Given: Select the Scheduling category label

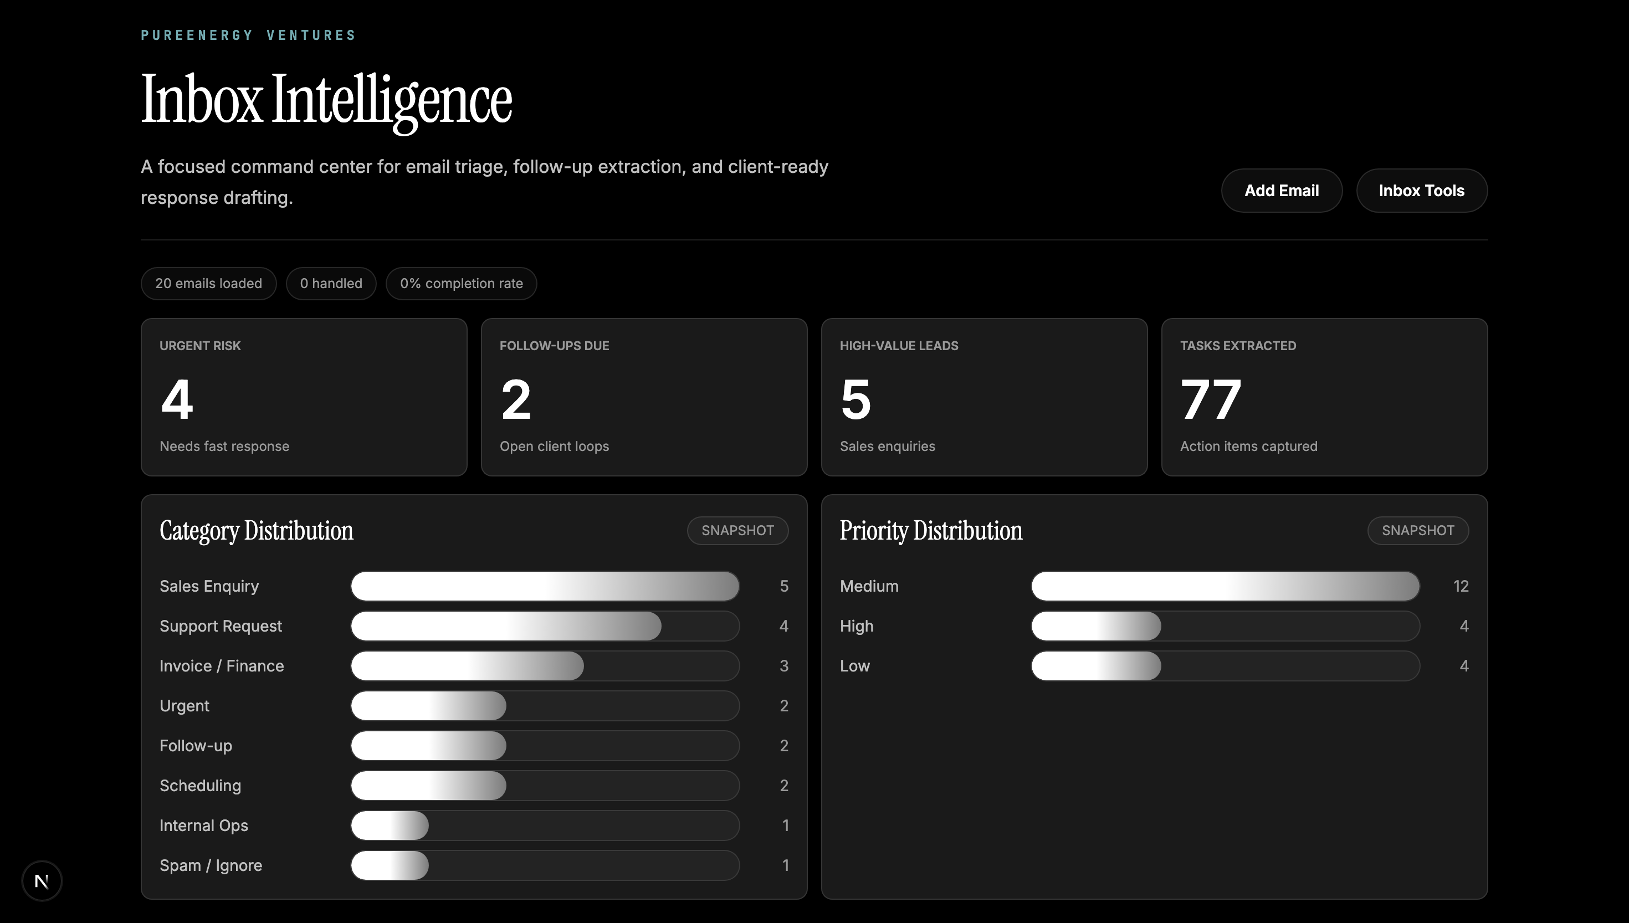Looking at the screenshot, I should point(200,786).
